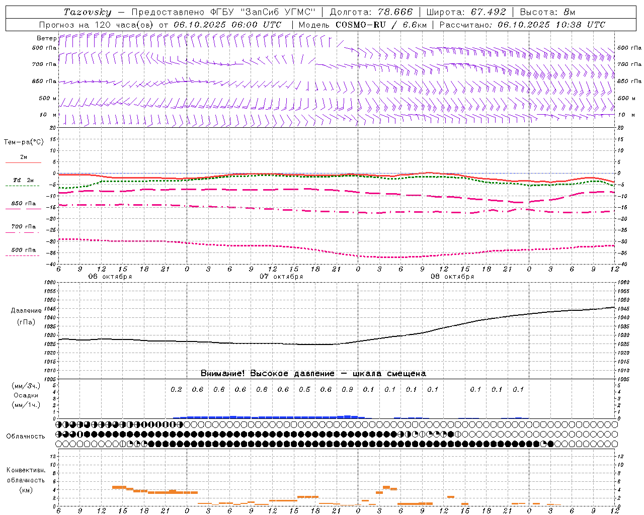Click the 06 октября date label
This screenshot has height=515, width=644.
[110, 277]
